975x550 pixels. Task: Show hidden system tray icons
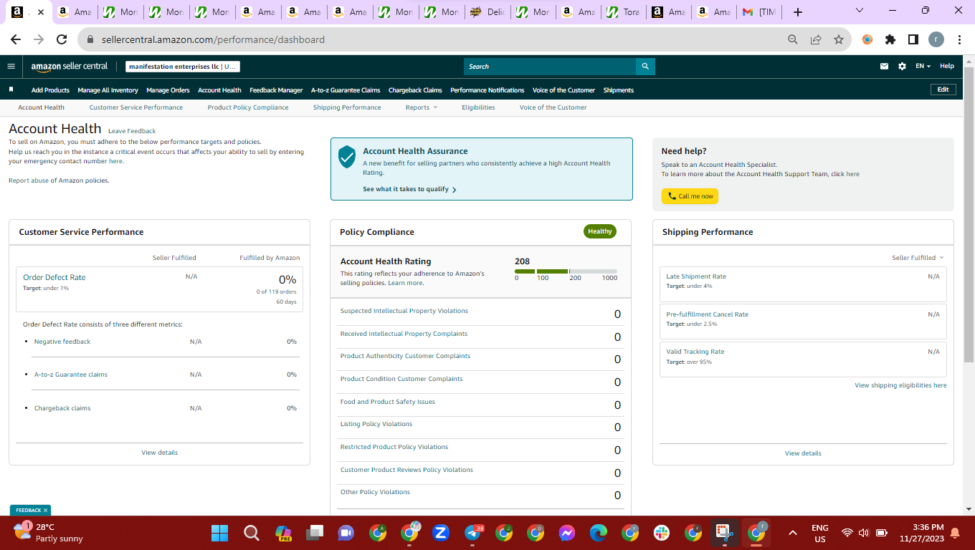tap(792, 533)
